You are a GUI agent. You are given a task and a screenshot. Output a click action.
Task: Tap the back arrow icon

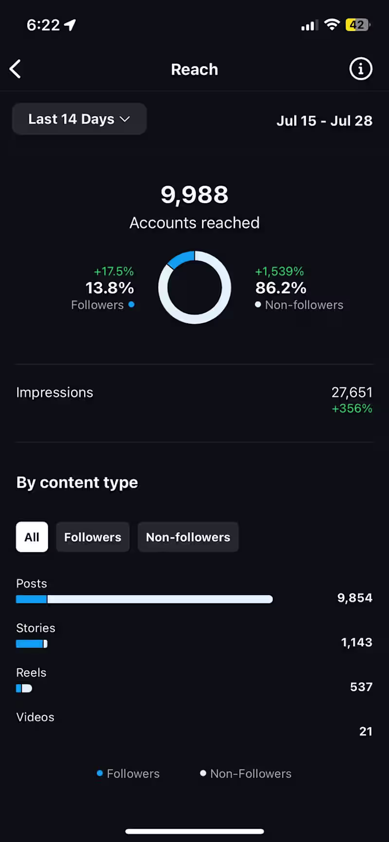coord(16,69)
